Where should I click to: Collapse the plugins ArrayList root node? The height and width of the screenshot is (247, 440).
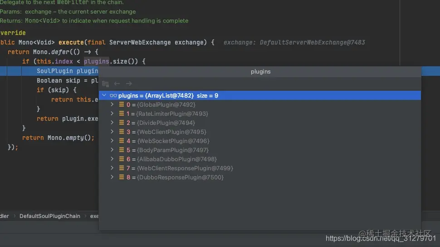tap(104, 95)
